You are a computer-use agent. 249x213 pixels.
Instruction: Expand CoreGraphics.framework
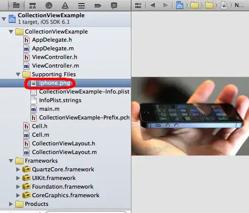pos(18,195)
